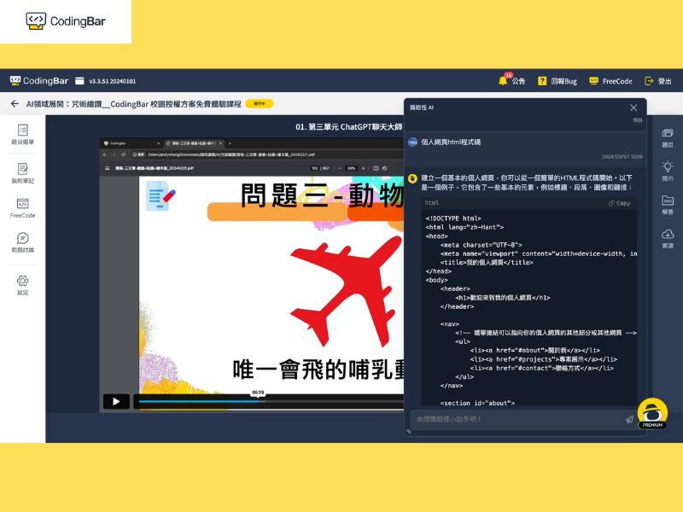Open 設定 settings gear in sidebar
The image size is (683, 512).
(x=22, y=284)
